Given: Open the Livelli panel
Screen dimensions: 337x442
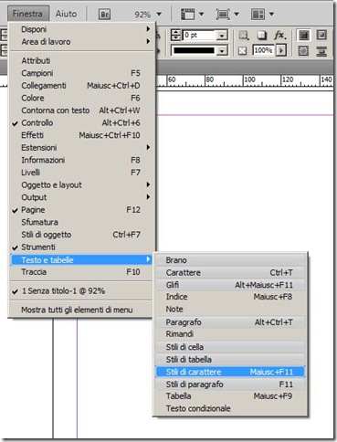Looking at the screenshot, I should [81, 173].
